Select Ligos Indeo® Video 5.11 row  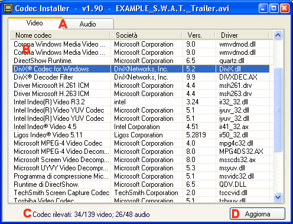(x=141, y=135)
